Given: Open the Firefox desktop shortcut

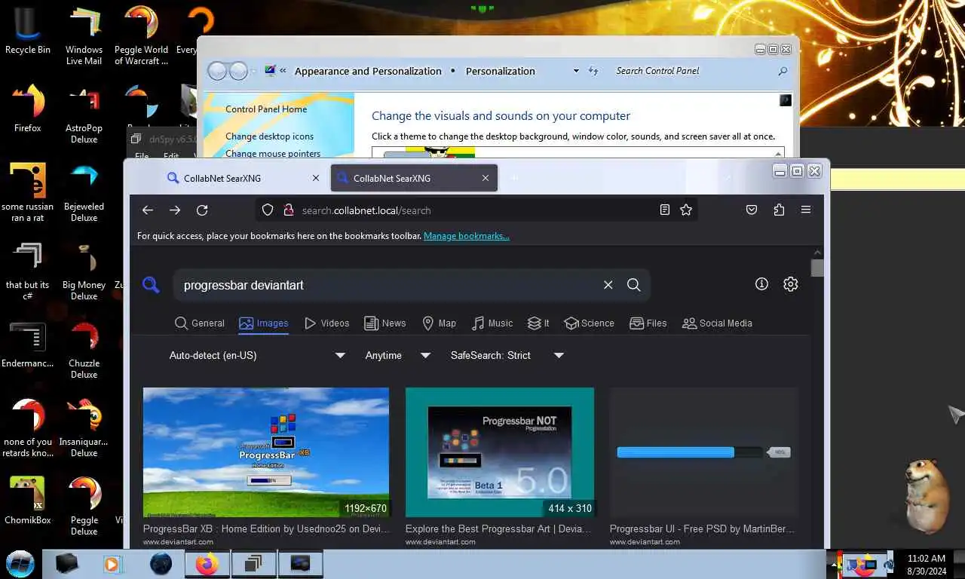Looking at the screenshot, I should tap(28, 109).
